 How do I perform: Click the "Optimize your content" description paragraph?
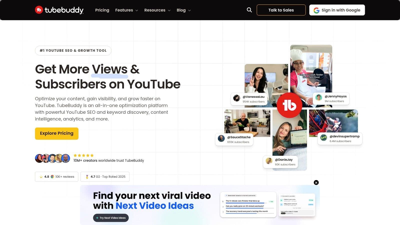click(101, 109)
